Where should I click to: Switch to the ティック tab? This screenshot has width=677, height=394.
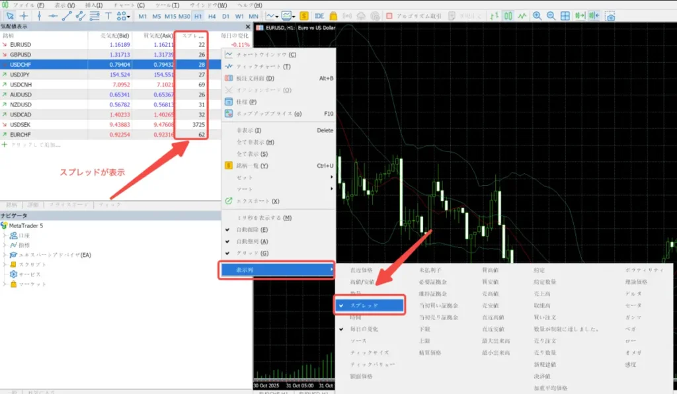pyautogui.click(x=108, y=206)
